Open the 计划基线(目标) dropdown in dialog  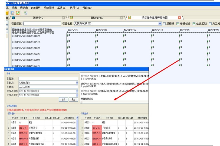point(77,91)
